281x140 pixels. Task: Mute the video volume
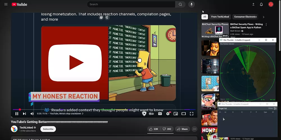[x=32, y=114]
